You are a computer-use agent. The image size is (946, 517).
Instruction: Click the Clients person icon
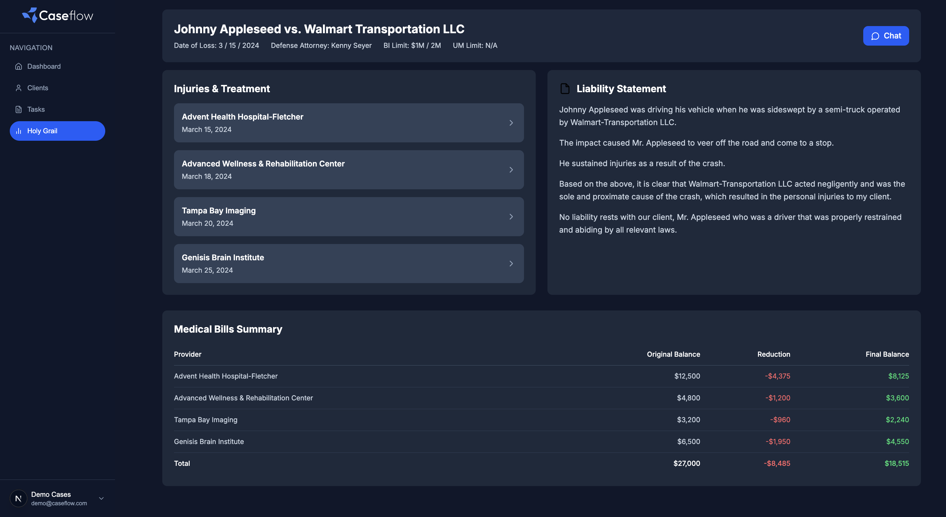click(19, 88)
